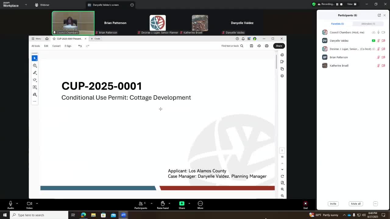Open the Acrobat account profile avatar
The height and width of the screenshot is (219, 390).
[254, 39]
